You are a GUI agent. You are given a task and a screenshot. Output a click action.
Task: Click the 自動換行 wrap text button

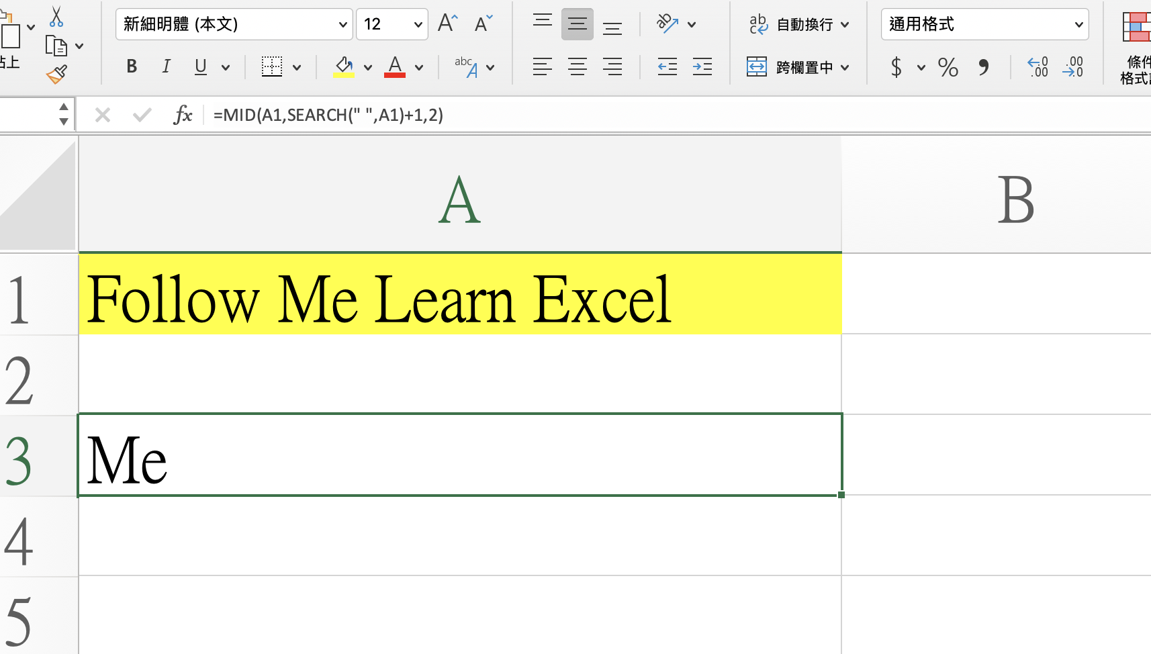(x=798, y=25)
